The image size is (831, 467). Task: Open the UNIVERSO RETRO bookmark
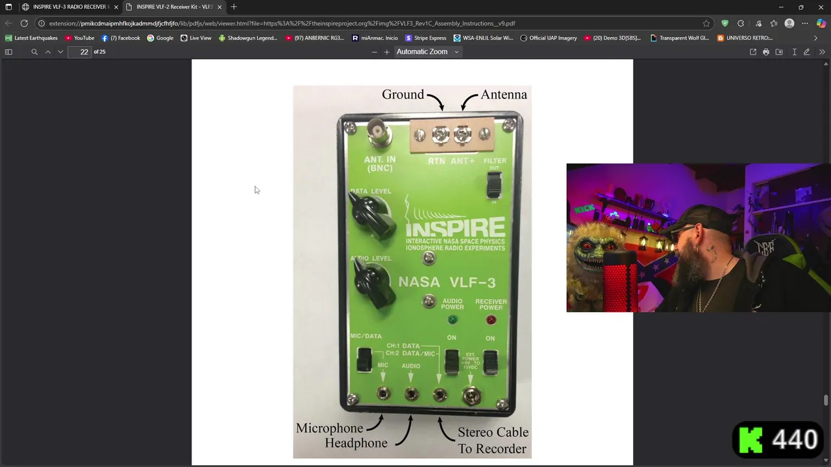tap(745, 38)
